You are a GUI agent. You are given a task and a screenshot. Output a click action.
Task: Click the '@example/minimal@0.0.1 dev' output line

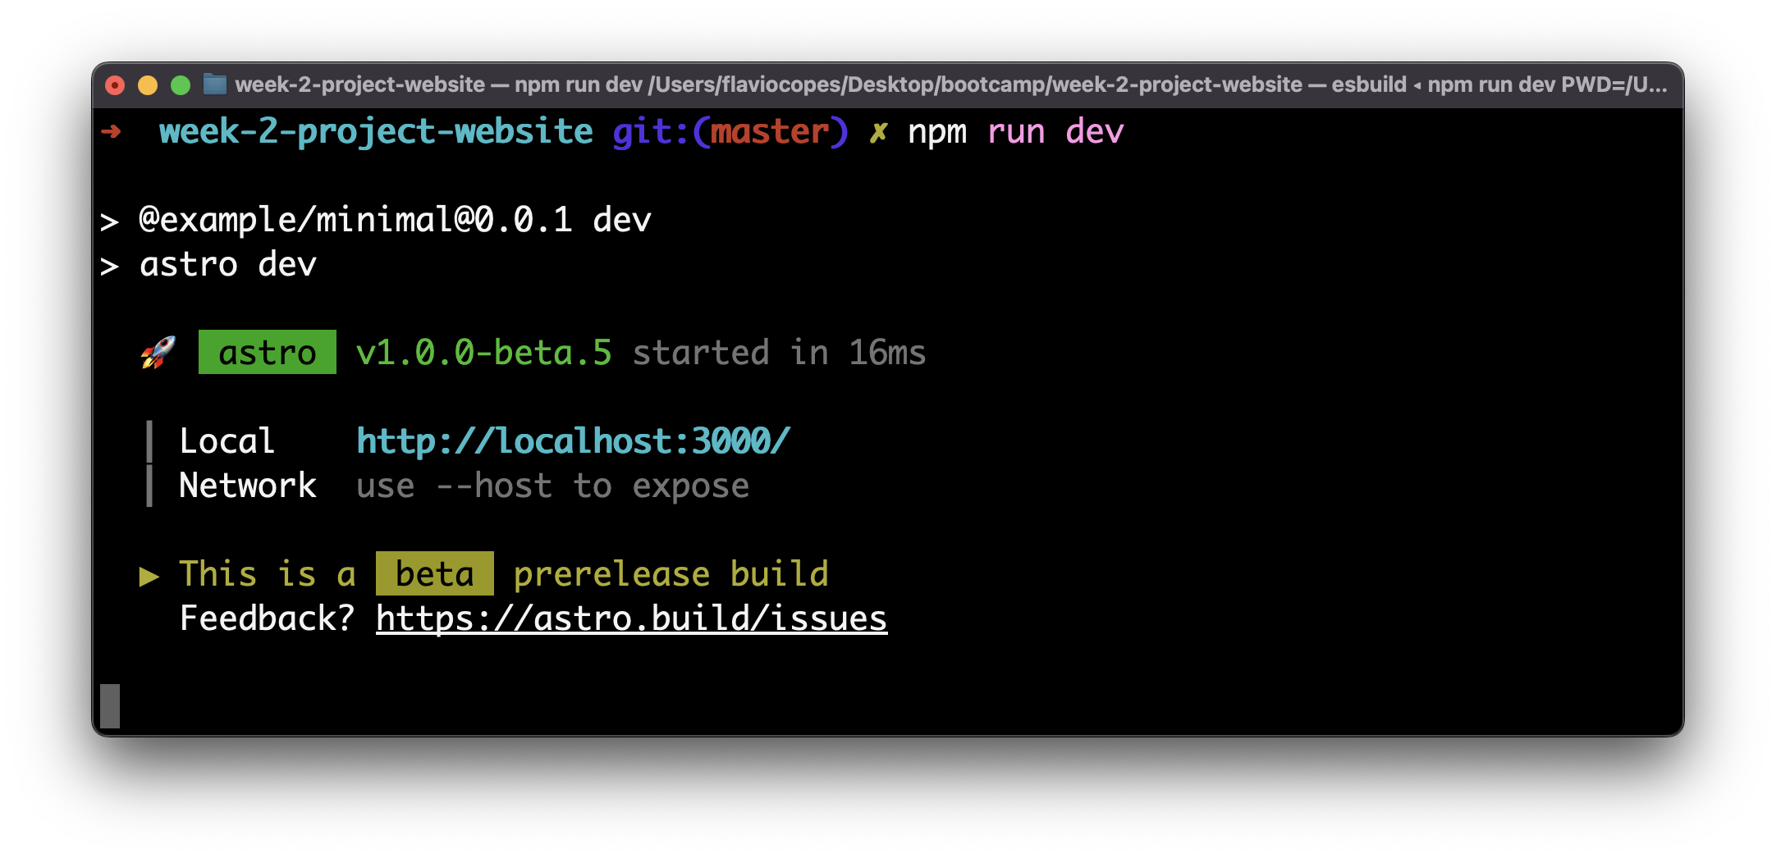(395, 220)
